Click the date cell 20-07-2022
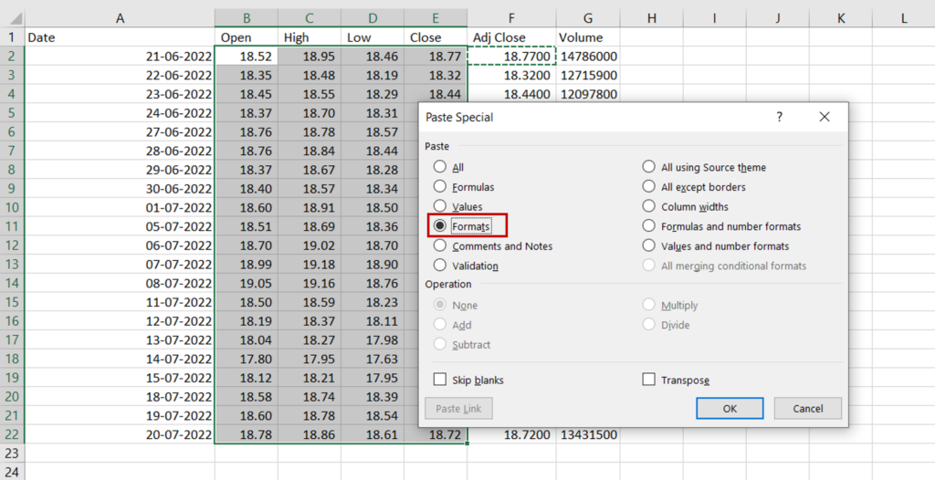Viewport: 935px width, 480px height. [x=120, y=434]
